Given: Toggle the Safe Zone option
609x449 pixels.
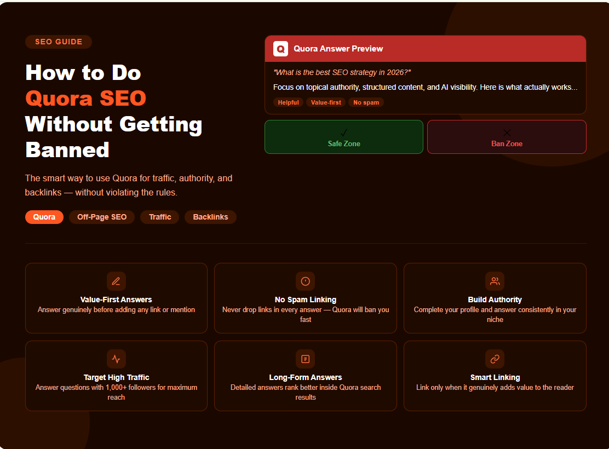Looking at the screenshot, I should point(343,137).
